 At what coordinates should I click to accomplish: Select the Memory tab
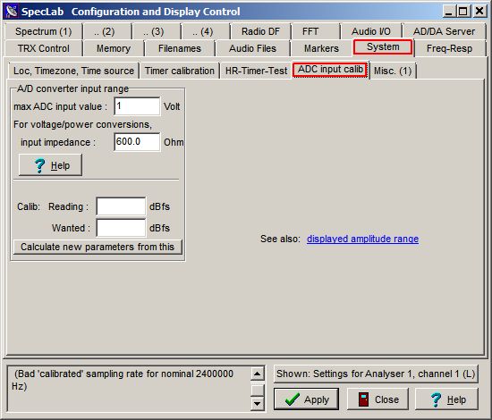point(114,48)
